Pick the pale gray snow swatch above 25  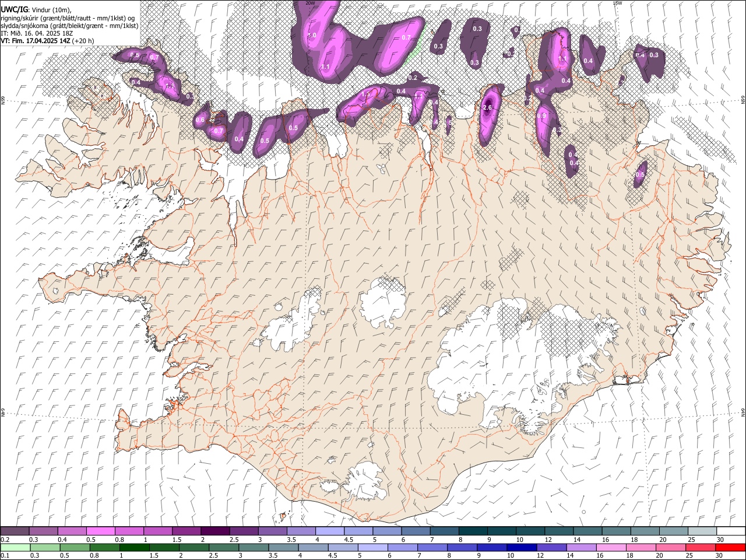pyautogui.click(x=702, y=531)
